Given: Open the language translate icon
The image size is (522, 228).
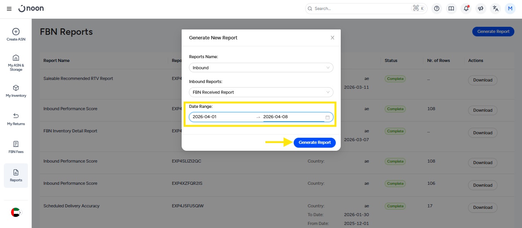Looking at the screenshot, I should 496,8.
